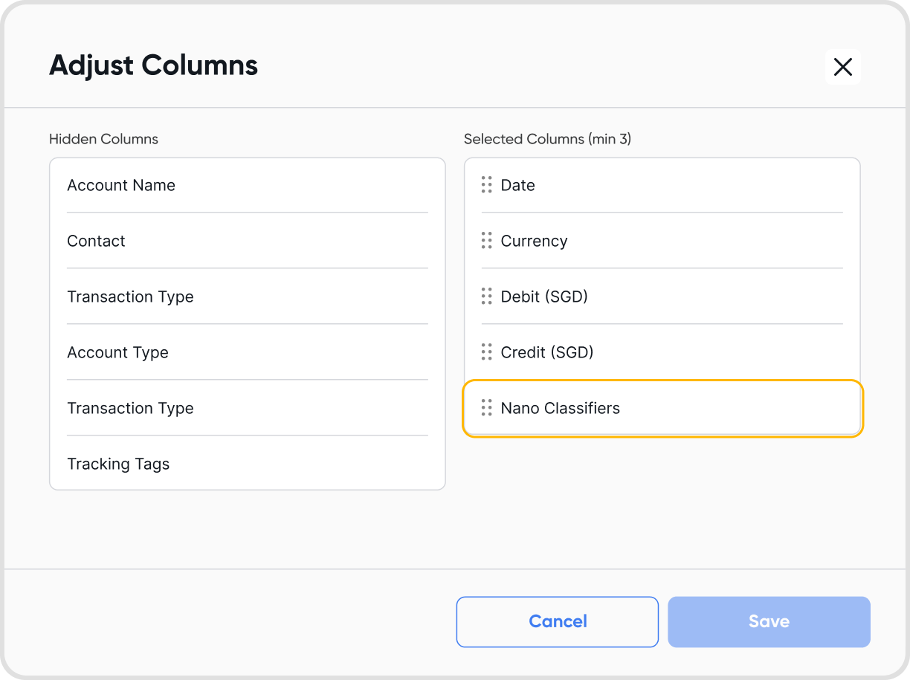Click the drag handle beside Date
Viewport: 910px width, 680px height.
click(x=487, y=185)
